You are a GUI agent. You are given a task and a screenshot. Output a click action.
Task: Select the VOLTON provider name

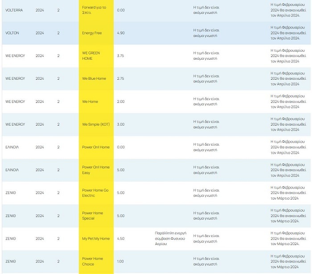pos(12,33)
